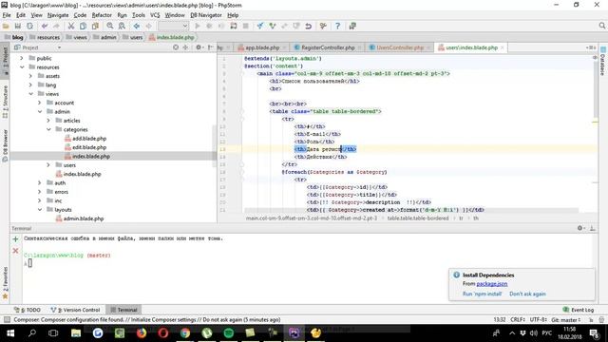This screenshot has width=608, height=342.
Task: Collapse the categories folder
Action: [x=48, y=129]
